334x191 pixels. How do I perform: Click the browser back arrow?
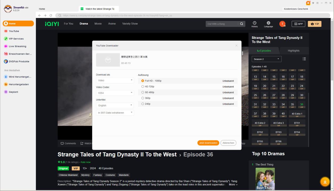click(x=40, y=15)
